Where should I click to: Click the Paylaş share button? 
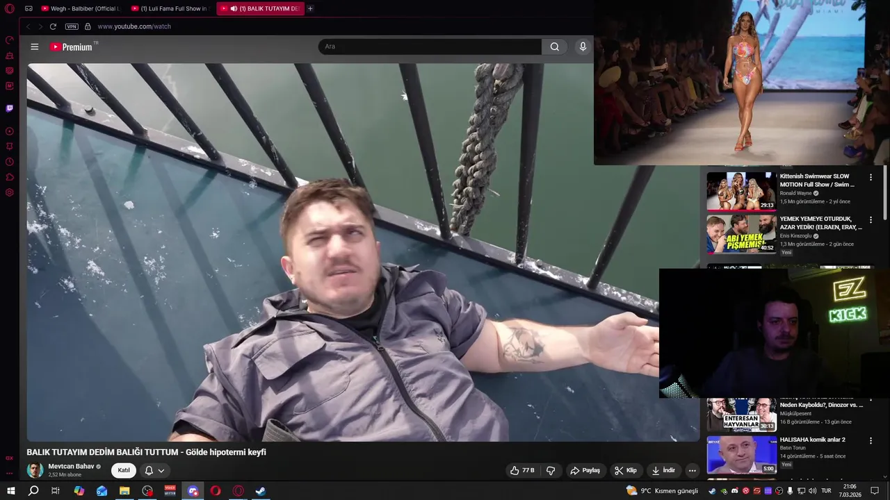(x=585, y=470)
